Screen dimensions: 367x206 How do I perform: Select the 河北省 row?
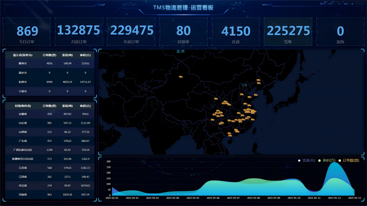click(50, 186)
